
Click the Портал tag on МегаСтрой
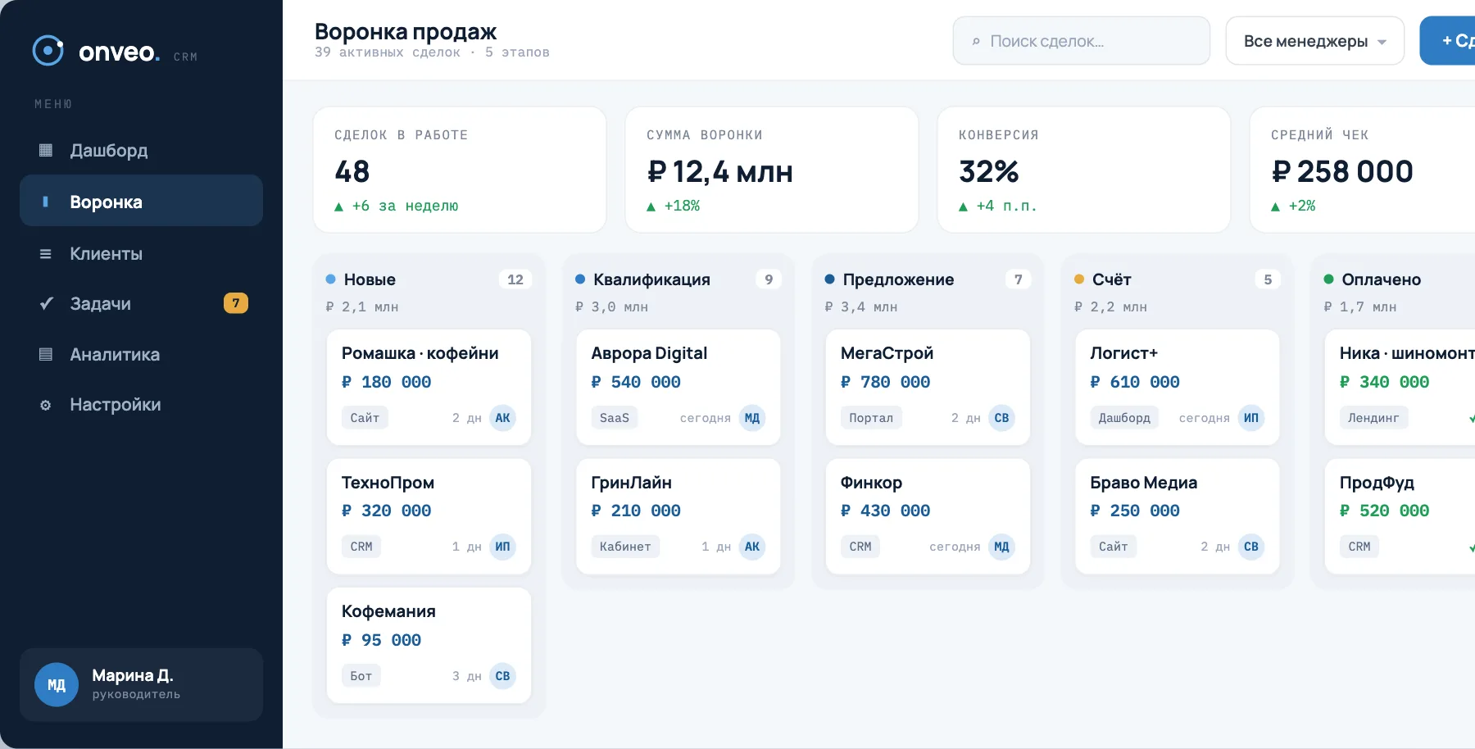871,418
